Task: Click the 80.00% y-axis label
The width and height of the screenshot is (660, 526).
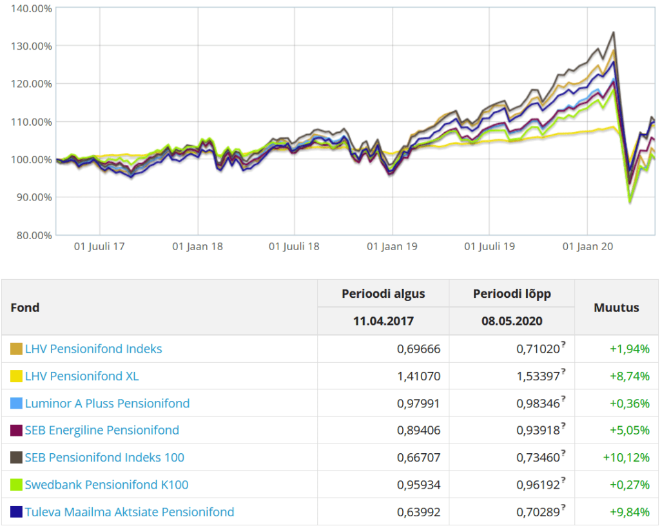Action: click(35, 235)
